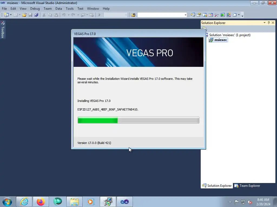This screenshot has width=277, height=207.
Task: Click the E5F2D127_A6B5 component ID text
Action: (x=108, y=109)
